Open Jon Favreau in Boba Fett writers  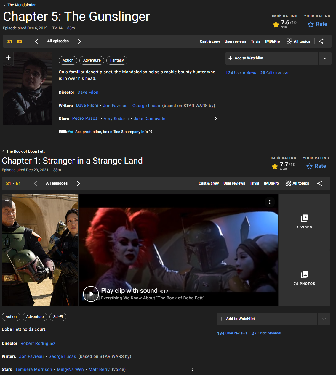point(31,356)
